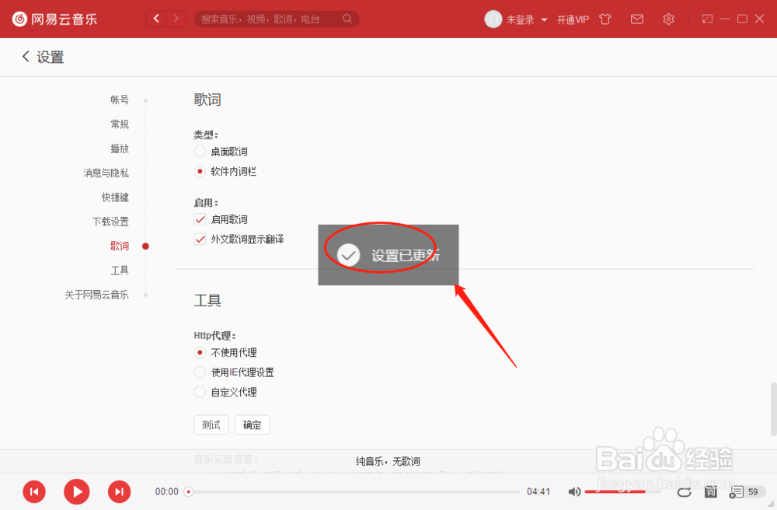
Task: Click the play button
Action: point(77,491)
